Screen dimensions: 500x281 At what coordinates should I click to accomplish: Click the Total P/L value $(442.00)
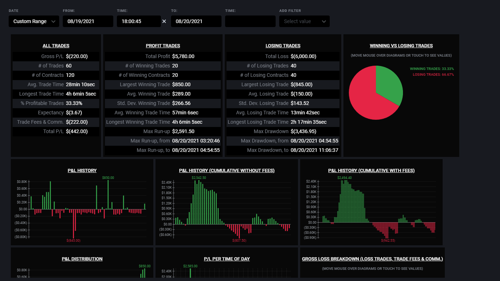(x=77, y=131)
